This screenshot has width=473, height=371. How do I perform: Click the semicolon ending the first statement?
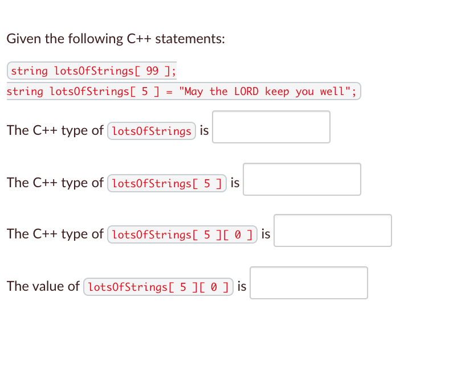pyautogui.click(x=173, y=71)
